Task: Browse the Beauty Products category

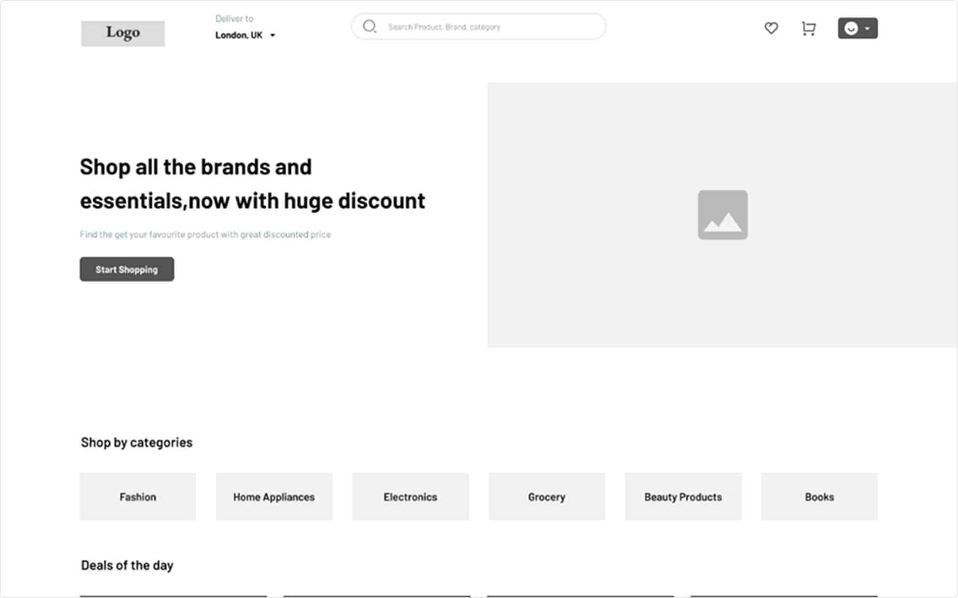Action: pos(683,497)
